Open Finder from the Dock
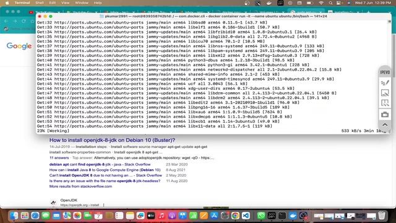The height and width of the screenshot is (223, 396). (14, 216)
